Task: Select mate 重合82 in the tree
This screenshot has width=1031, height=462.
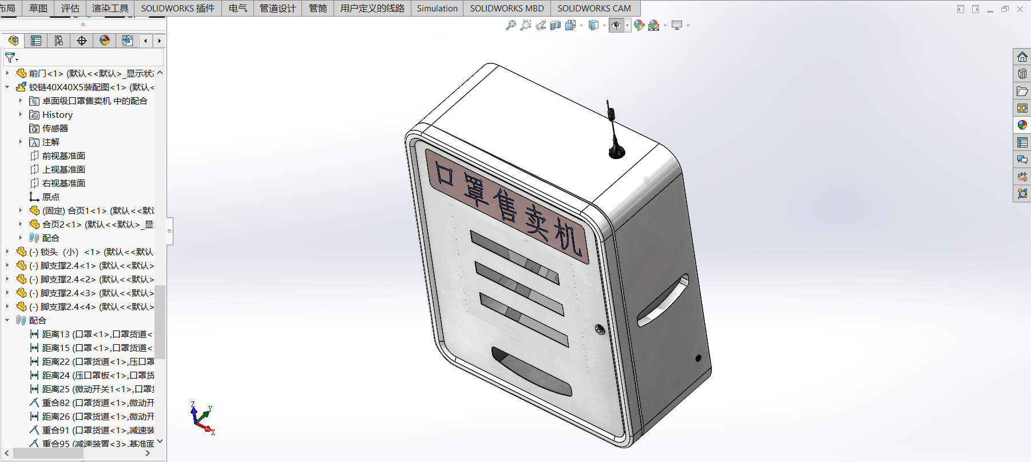Action: coord(92,403)
